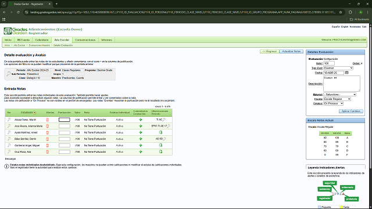Image resolution: width=372 pixels, height=209 pixels.
Task: Click the red alert icon for Arce Rivera
Action: tap(48, 126)
